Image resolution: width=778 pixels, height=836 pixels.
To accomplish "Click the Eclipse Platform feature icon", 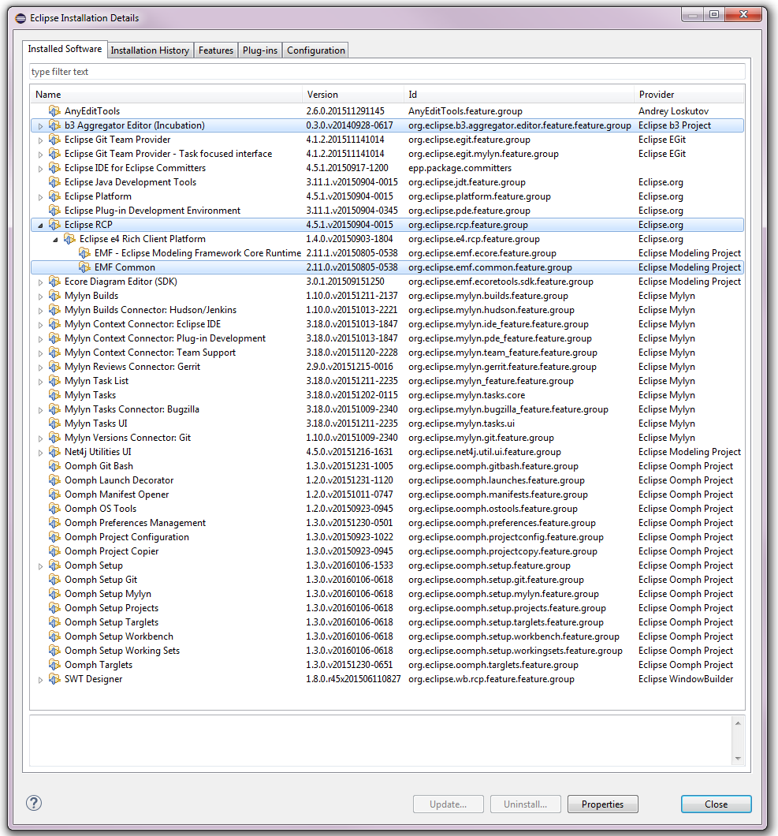I will point(54,196).
